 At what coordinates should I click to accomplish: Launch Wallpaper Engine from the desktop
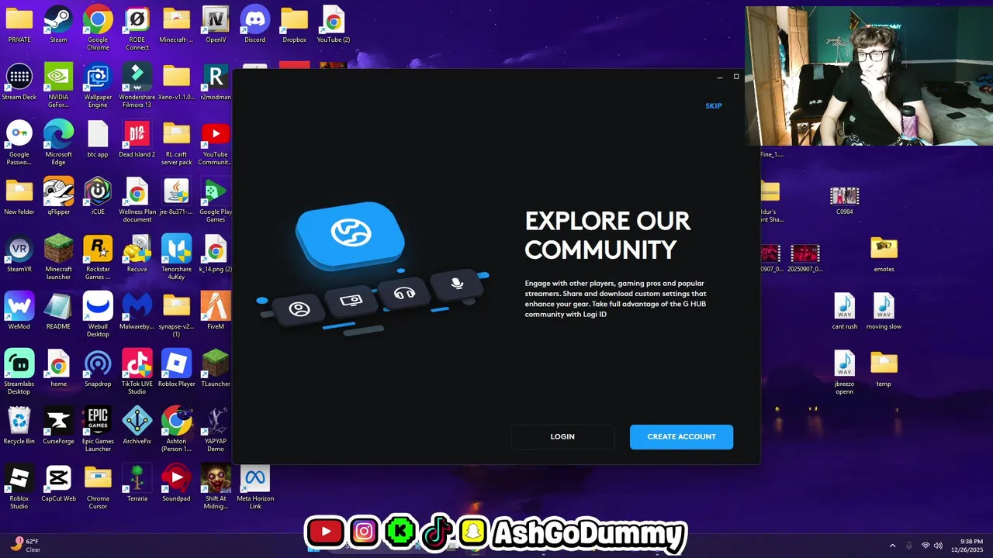[x=98, y=84]
